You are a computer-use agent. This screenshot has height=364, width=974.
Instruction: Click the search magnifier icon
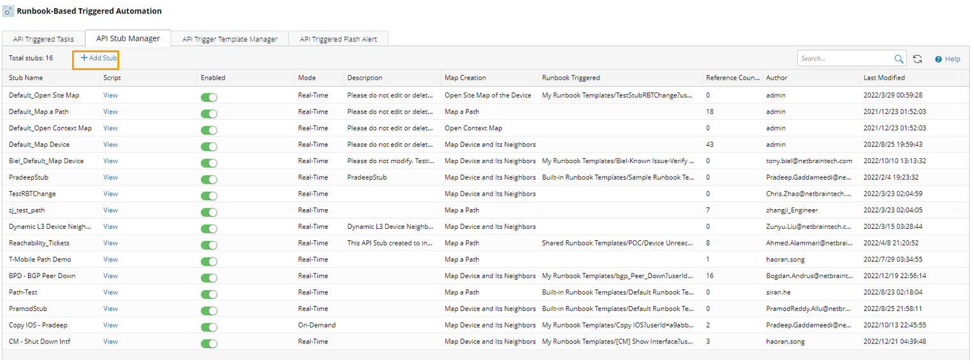[x=899, y=59]
